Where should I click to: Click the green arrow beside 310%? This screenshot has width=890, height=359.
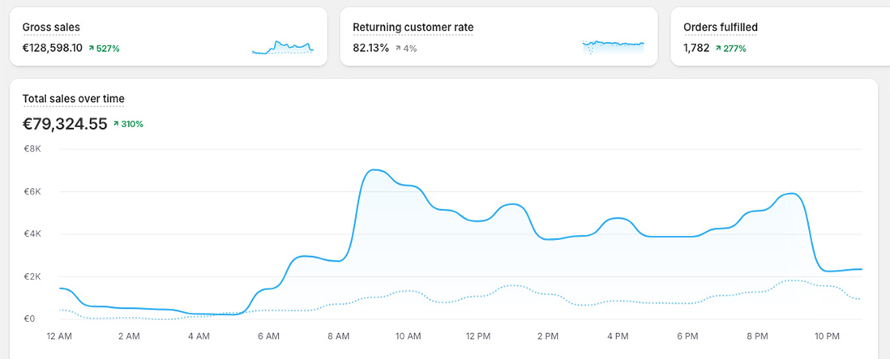click(116, 124)
